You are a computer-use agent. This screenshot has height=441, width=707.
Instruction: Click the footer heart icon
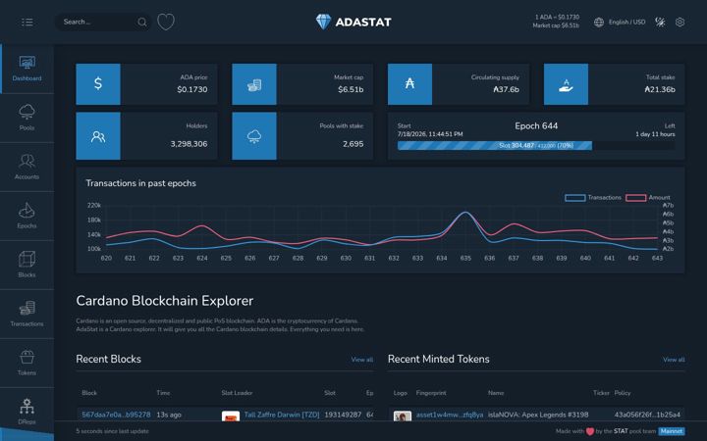coord(590,431)
